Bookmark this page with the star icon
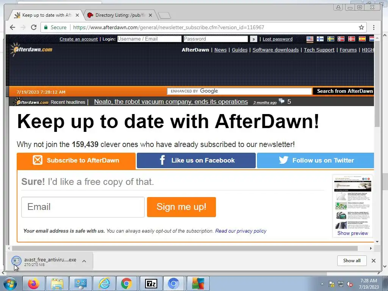 [x=361, y=27]
